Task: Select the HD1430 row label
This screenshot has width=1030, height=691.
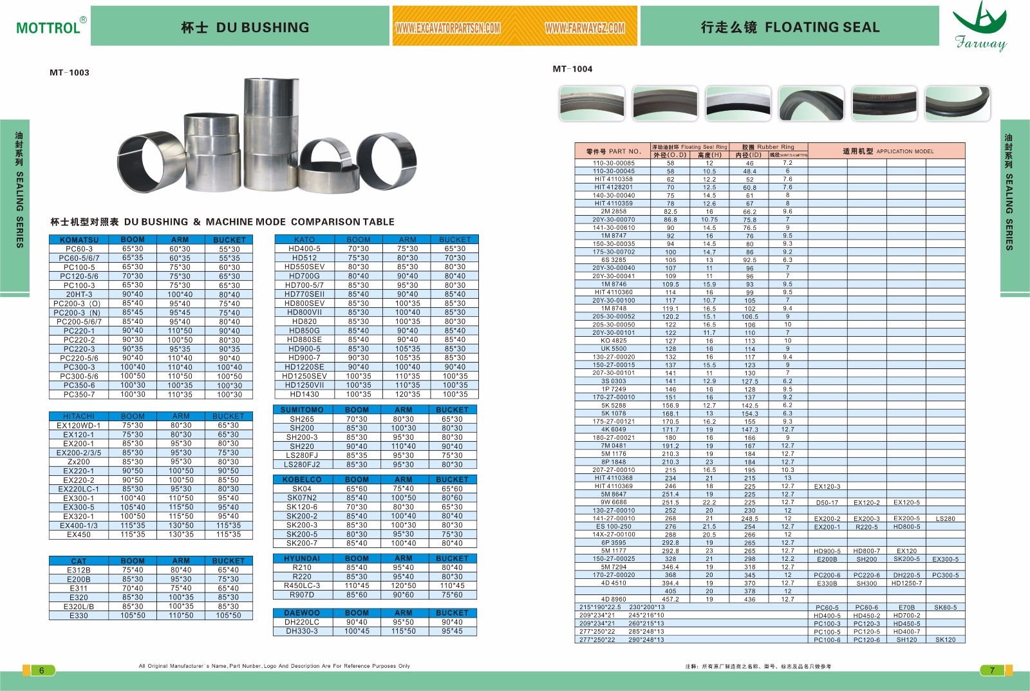Action: point(304,394)
